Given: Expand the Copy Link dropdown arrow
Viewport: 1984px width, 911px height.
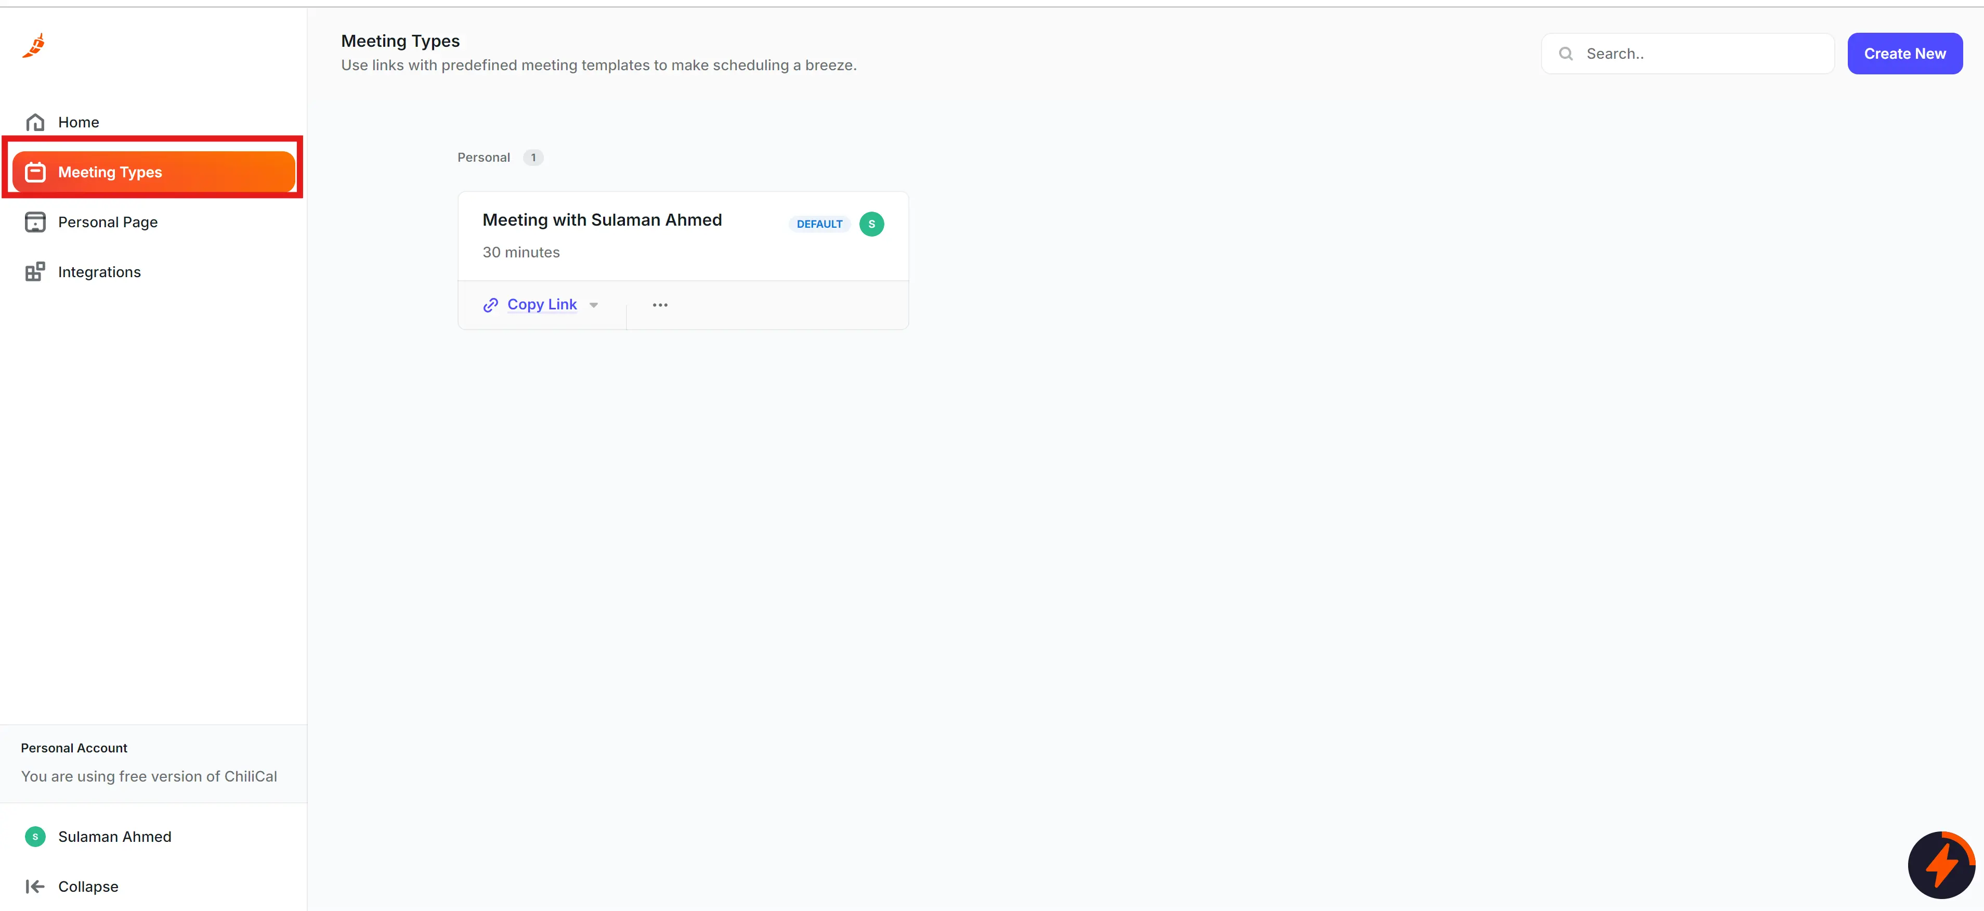Looking at the screenshot, I should pos(594,305).
